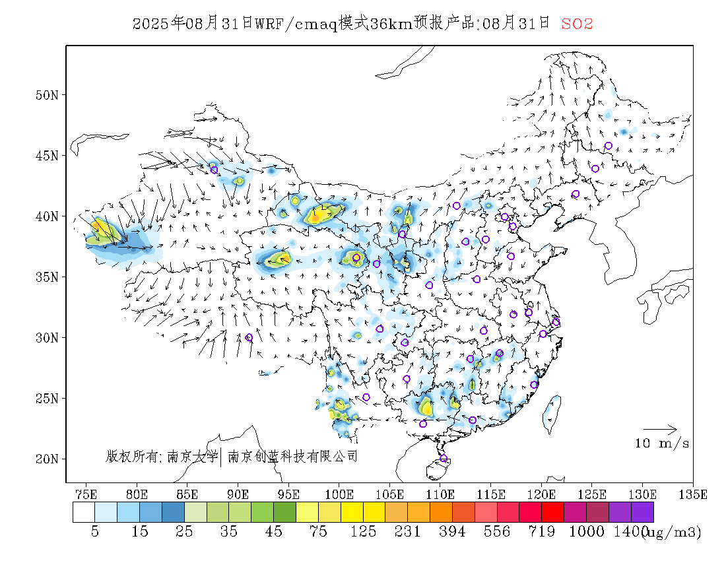Select the magenta legend swatch
Viewport: 726px width, 561px height.
point(575,512)
